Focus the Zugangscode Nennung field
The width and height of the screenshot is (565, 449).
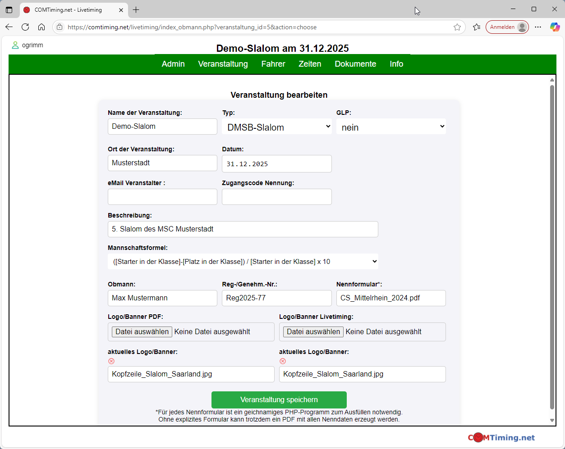coord(277,197)
